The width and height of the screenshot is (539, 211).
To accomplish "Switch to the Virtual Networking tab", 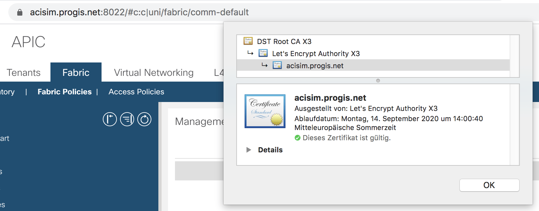I will click(154, 72).
